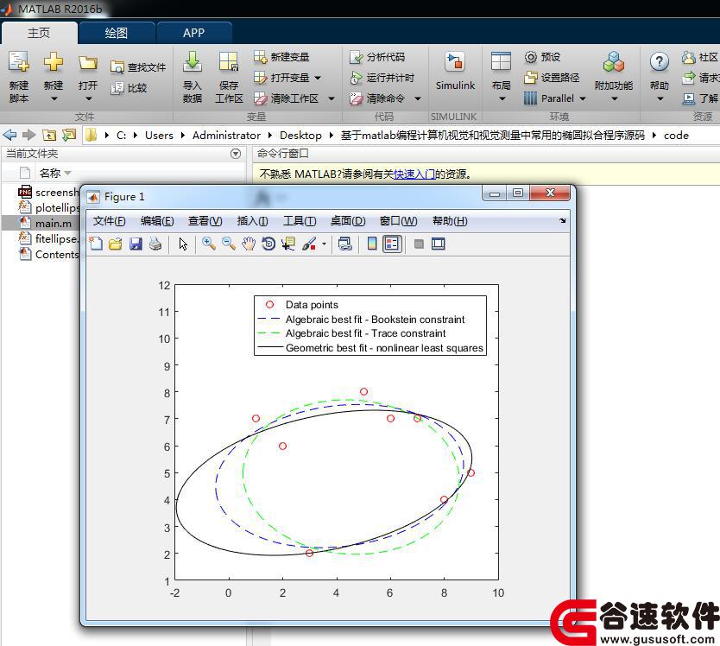Select the Brush data tool
The height and width of the screenshot is (646, 720).
click(309, 244)
